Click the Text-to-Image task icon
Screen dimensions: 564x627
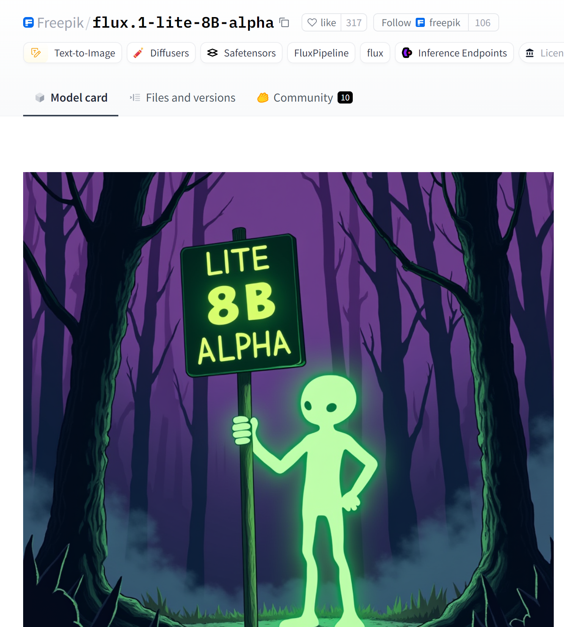[x=36, y=53]
